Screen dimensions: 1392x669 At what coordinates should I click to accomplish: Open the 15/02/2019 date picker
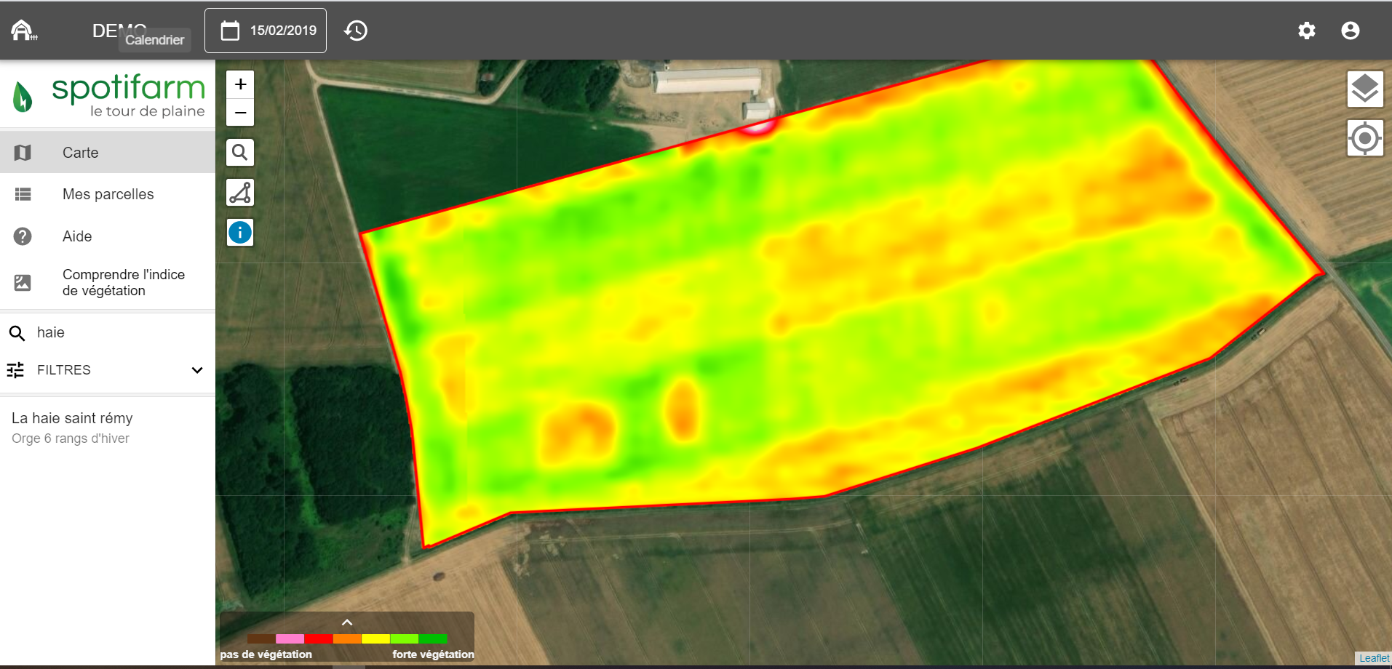266,31
